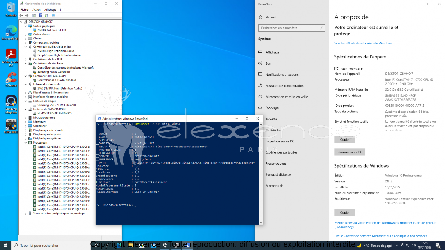Click the Accueil home icon in Paramètres
This screenshot has height=250, width=445.
click(x=260, y=17)
